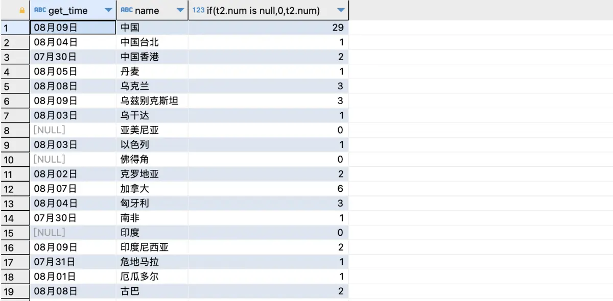The width and height of the screenshot is (613, 301).
Task: Select row number 19 header
Action: click(x=15, y=292)
